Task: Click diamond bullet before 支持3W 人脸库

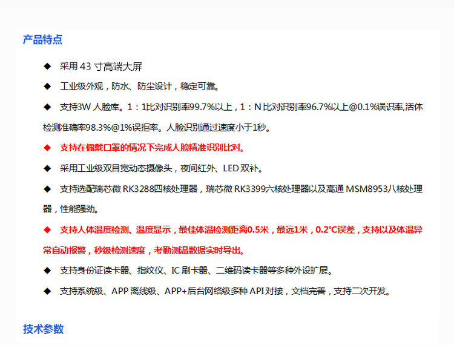Action: [47, 107]
